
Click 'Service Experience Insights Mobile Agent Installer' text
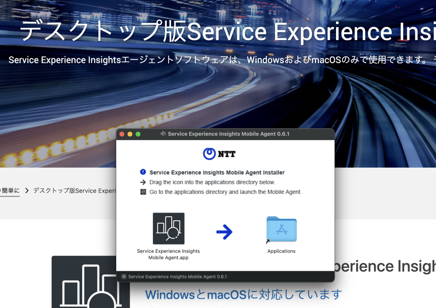pos(217,172)
